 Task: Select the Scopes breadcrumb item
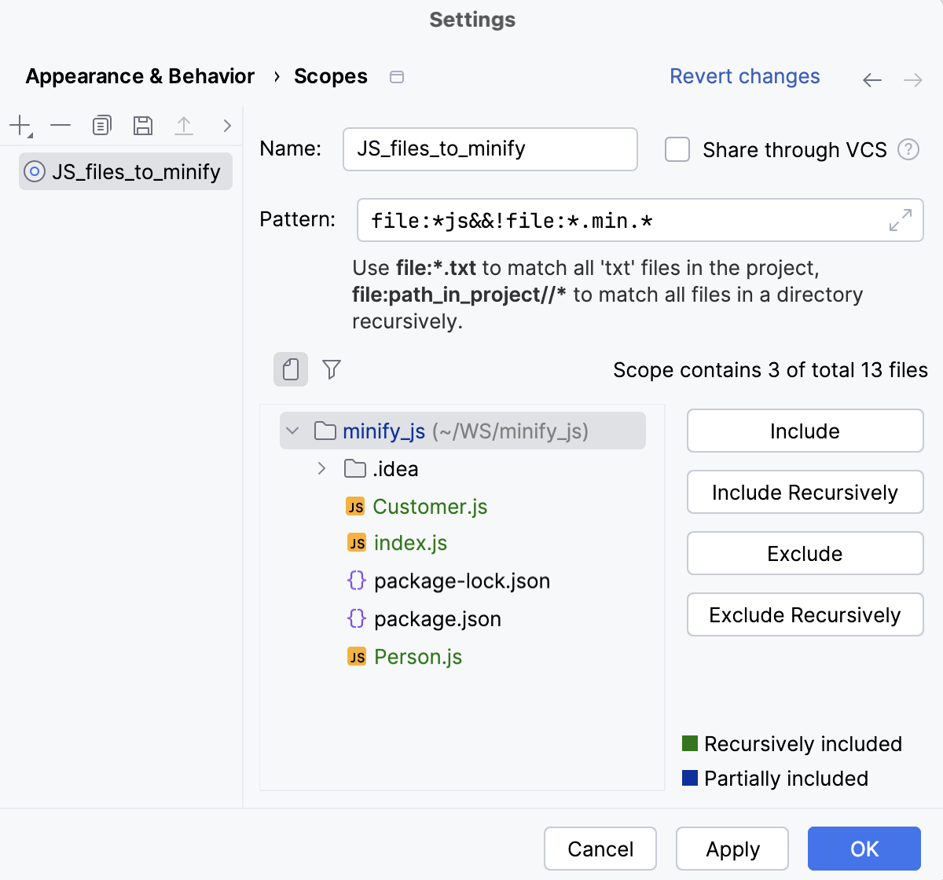click(x=330, y=76)
